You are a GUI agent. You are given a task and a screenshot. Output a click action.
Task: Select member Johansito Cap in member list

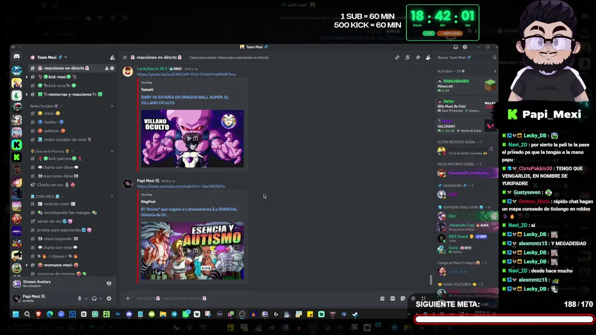(467, 227)
